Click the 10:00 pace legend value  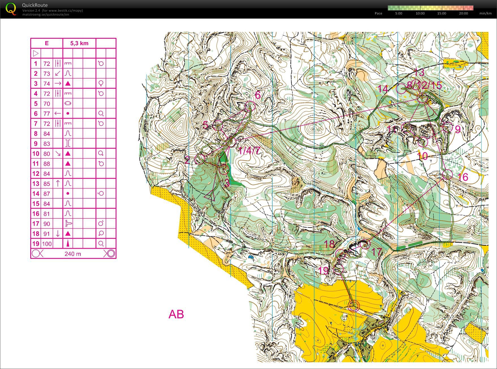pos(420,13)
